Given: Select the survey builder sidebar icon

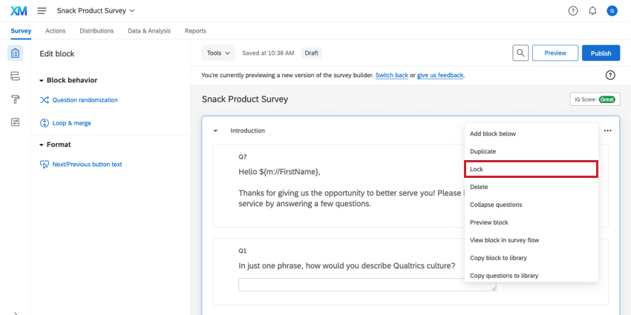Looking at the screenshot, I should [16, 53].
